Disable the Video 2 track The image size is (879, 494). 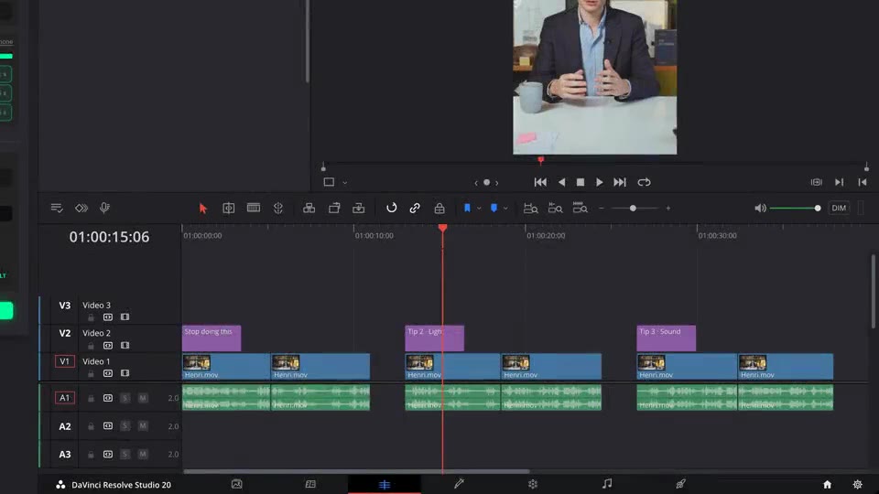point(125,346)
